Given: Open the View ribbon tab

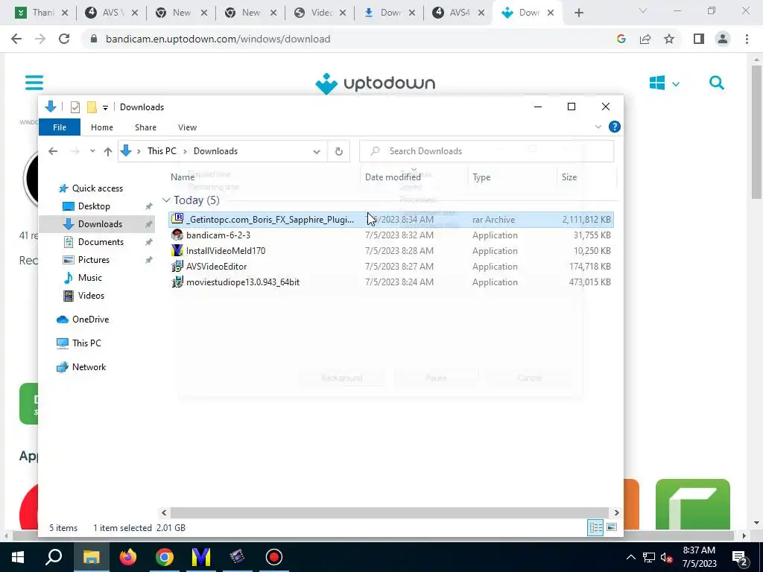Looking at the screenshot, I should pyautogui.click(x=187, y=127).
